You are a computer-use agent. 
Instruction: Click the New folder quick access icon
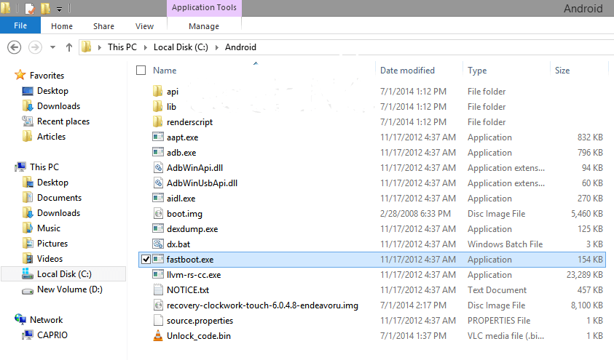click(45, 8)
